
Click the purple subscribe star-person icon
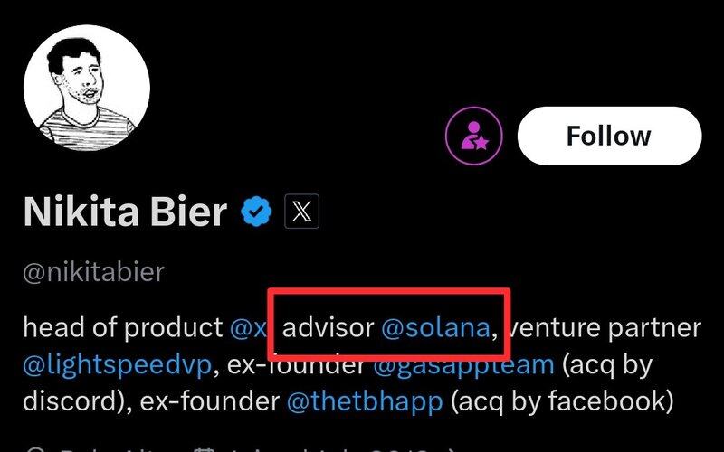(475, 136)
